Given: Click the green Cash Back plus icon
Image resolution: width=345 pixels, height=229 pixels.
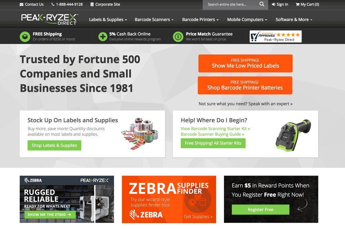Looking at the screenshot, I should coord(103,37).
